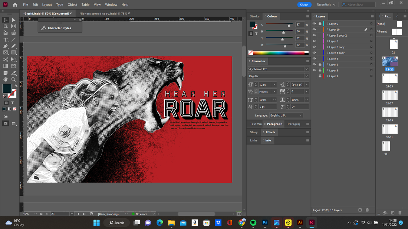Select the Zoom tool magnifier
Image resolution: width=408 pixels, height=229 pixels.
[13, 80]
